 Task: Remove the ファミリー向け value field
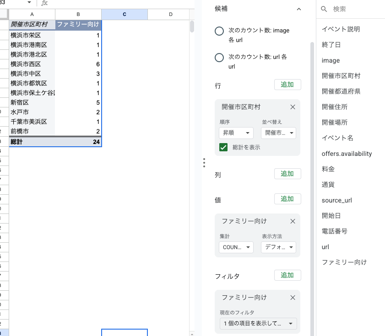(x=293, y=221)
